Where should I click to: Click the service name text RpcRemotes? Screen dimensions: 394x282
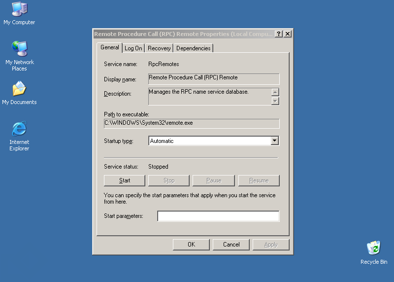pyautogui.click(x=164, y=64)
